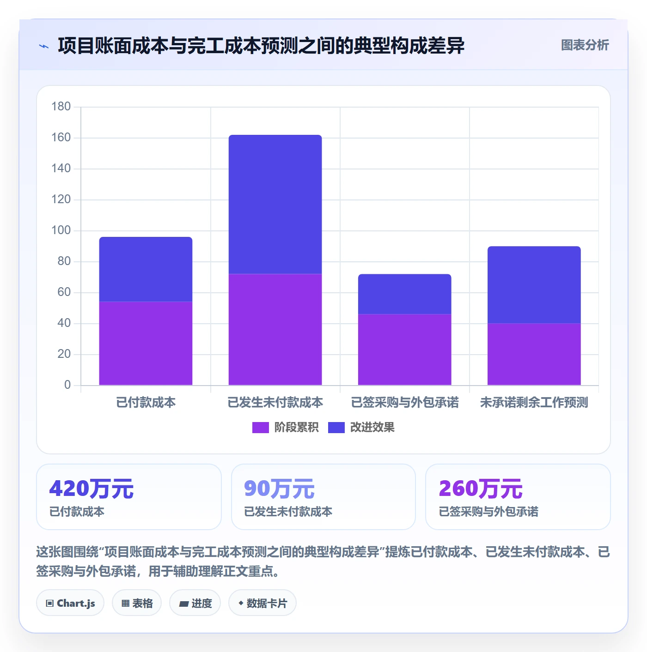The height and width of the screenshot is (652, 647).
Task: Click the chart title 项目账面成本与完工成本预测之间的典型构成差异
Action: (261, 46)
